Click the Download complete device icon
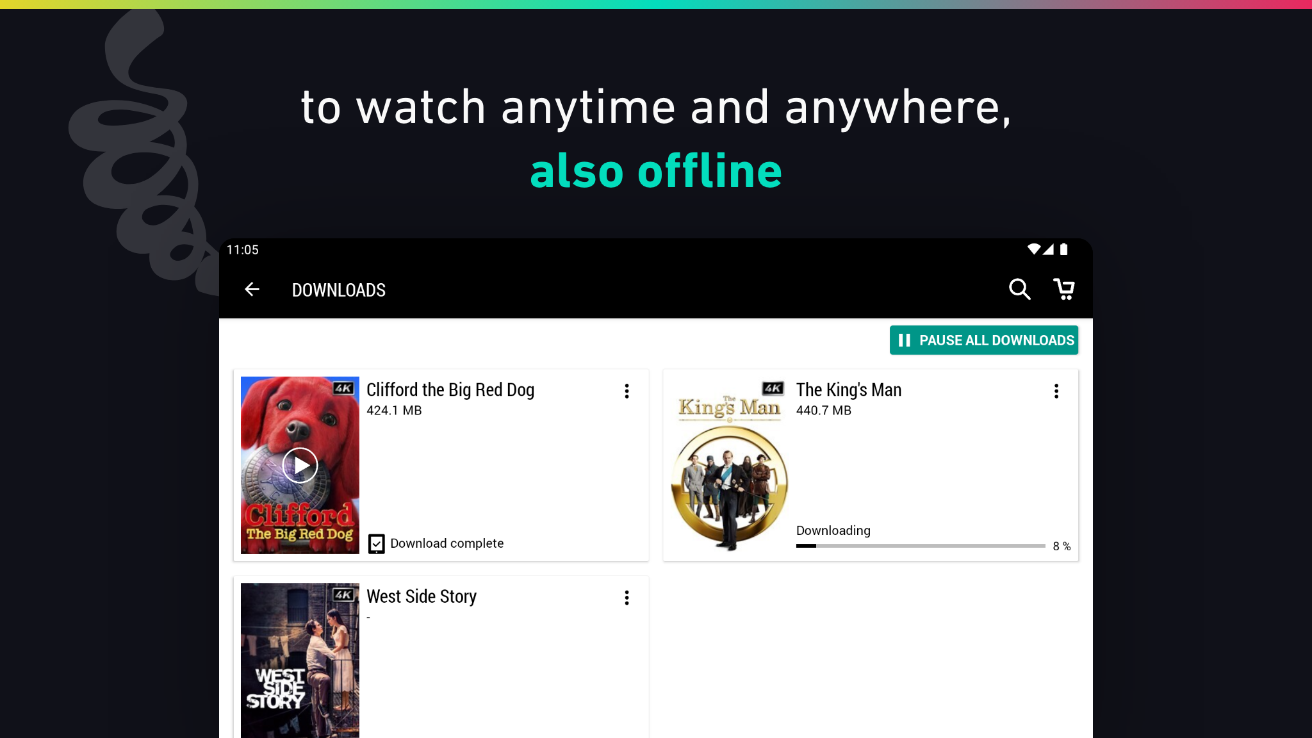The image size is (1312, 738). [x=377, y=544]
